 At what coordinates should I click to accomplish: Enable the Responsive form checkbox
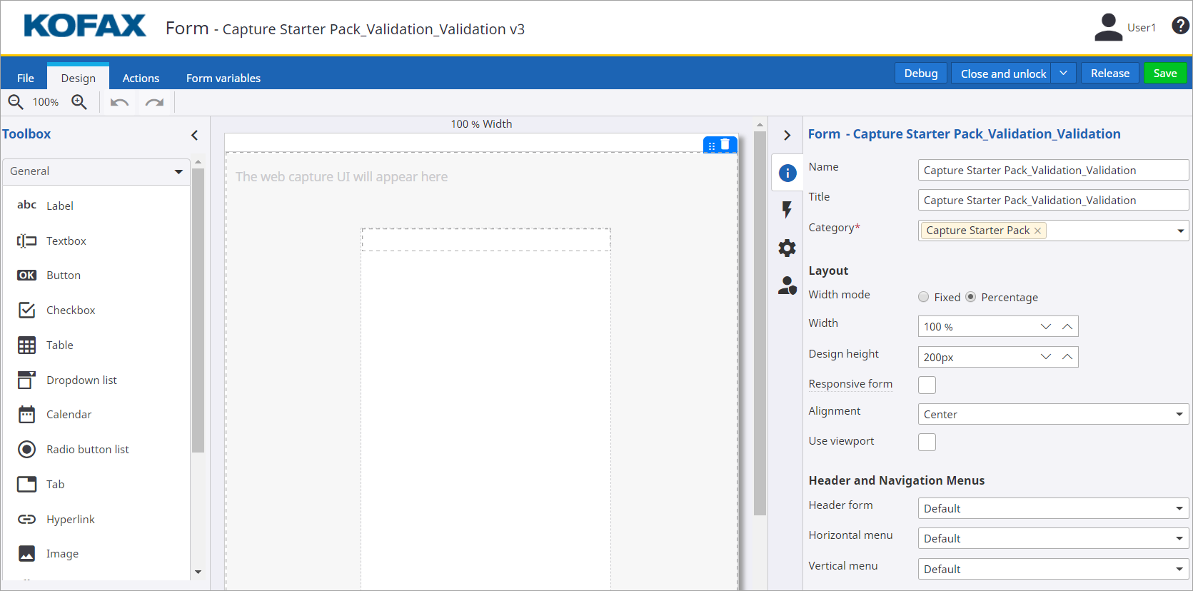pyautogui.click(x=927, y=385)
